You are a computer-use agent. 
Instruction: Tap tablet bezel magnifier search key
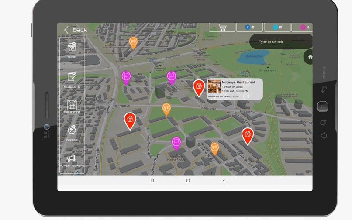click(x=323, y=123)
